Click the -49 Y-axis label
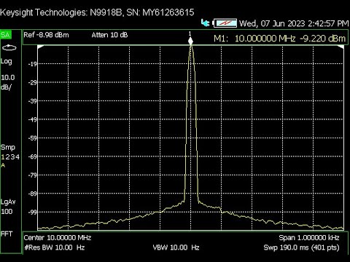This screenshot has width=350, height=262. 32,119
